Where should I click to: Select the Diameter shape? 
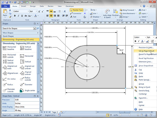pyautogui.click(x=26, y=85)
